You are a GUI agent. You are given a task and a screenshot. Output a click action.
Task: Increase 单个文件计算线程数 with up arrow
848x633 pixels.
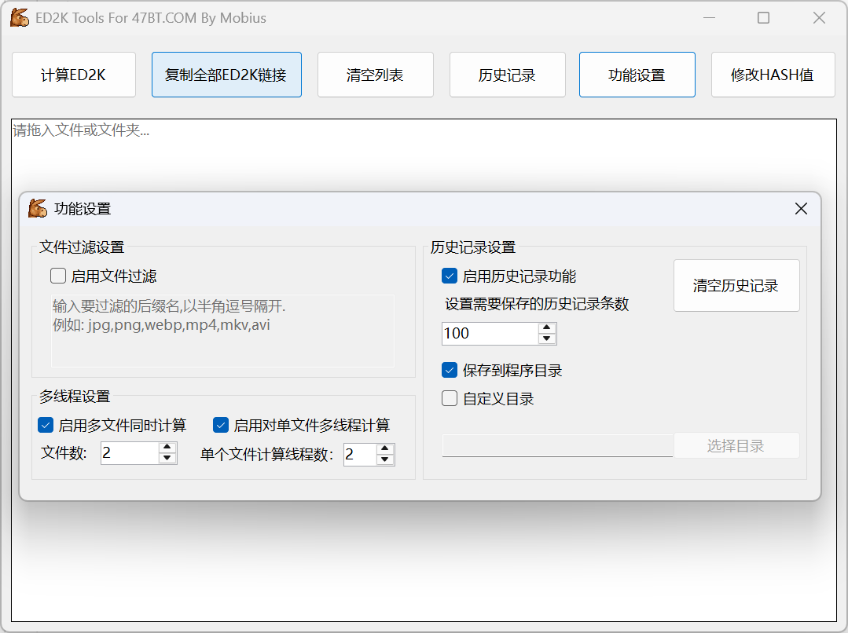(384, 449)
